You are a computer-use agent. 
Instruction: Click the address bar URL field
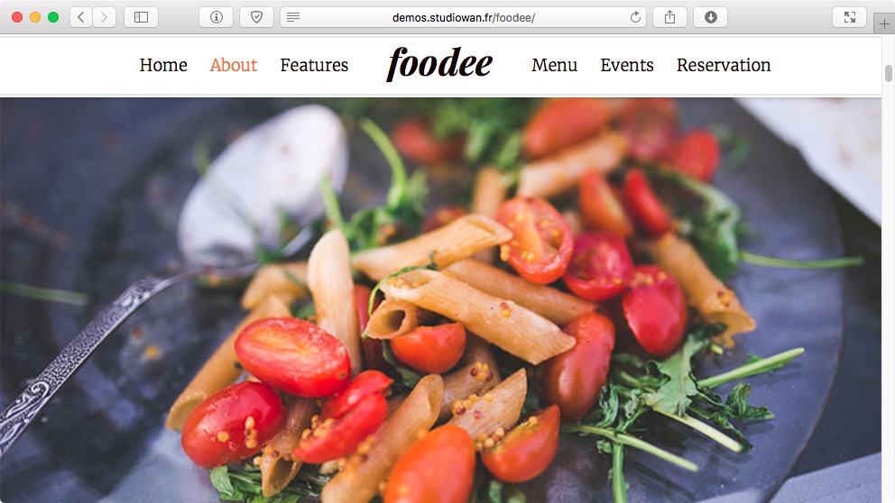(x=463, y=18)
